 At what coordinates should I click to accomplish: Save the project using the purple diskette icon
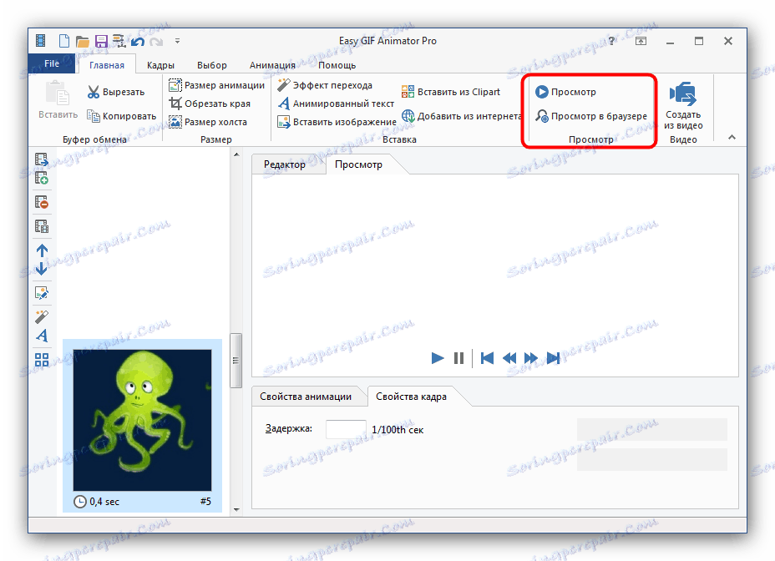click(x=101, y=40)
